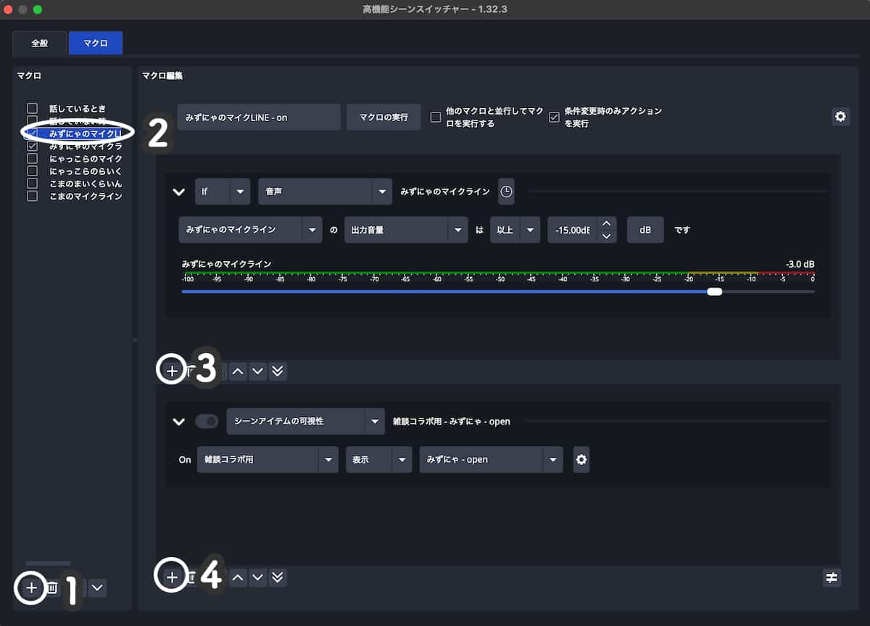The image size is (870, 626).
Task: Click the add macro plus button
Action: pos(30,588)
